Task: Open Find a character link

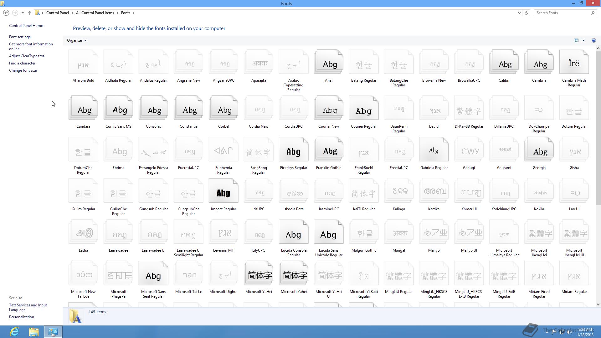Action: tap(22, 63)
